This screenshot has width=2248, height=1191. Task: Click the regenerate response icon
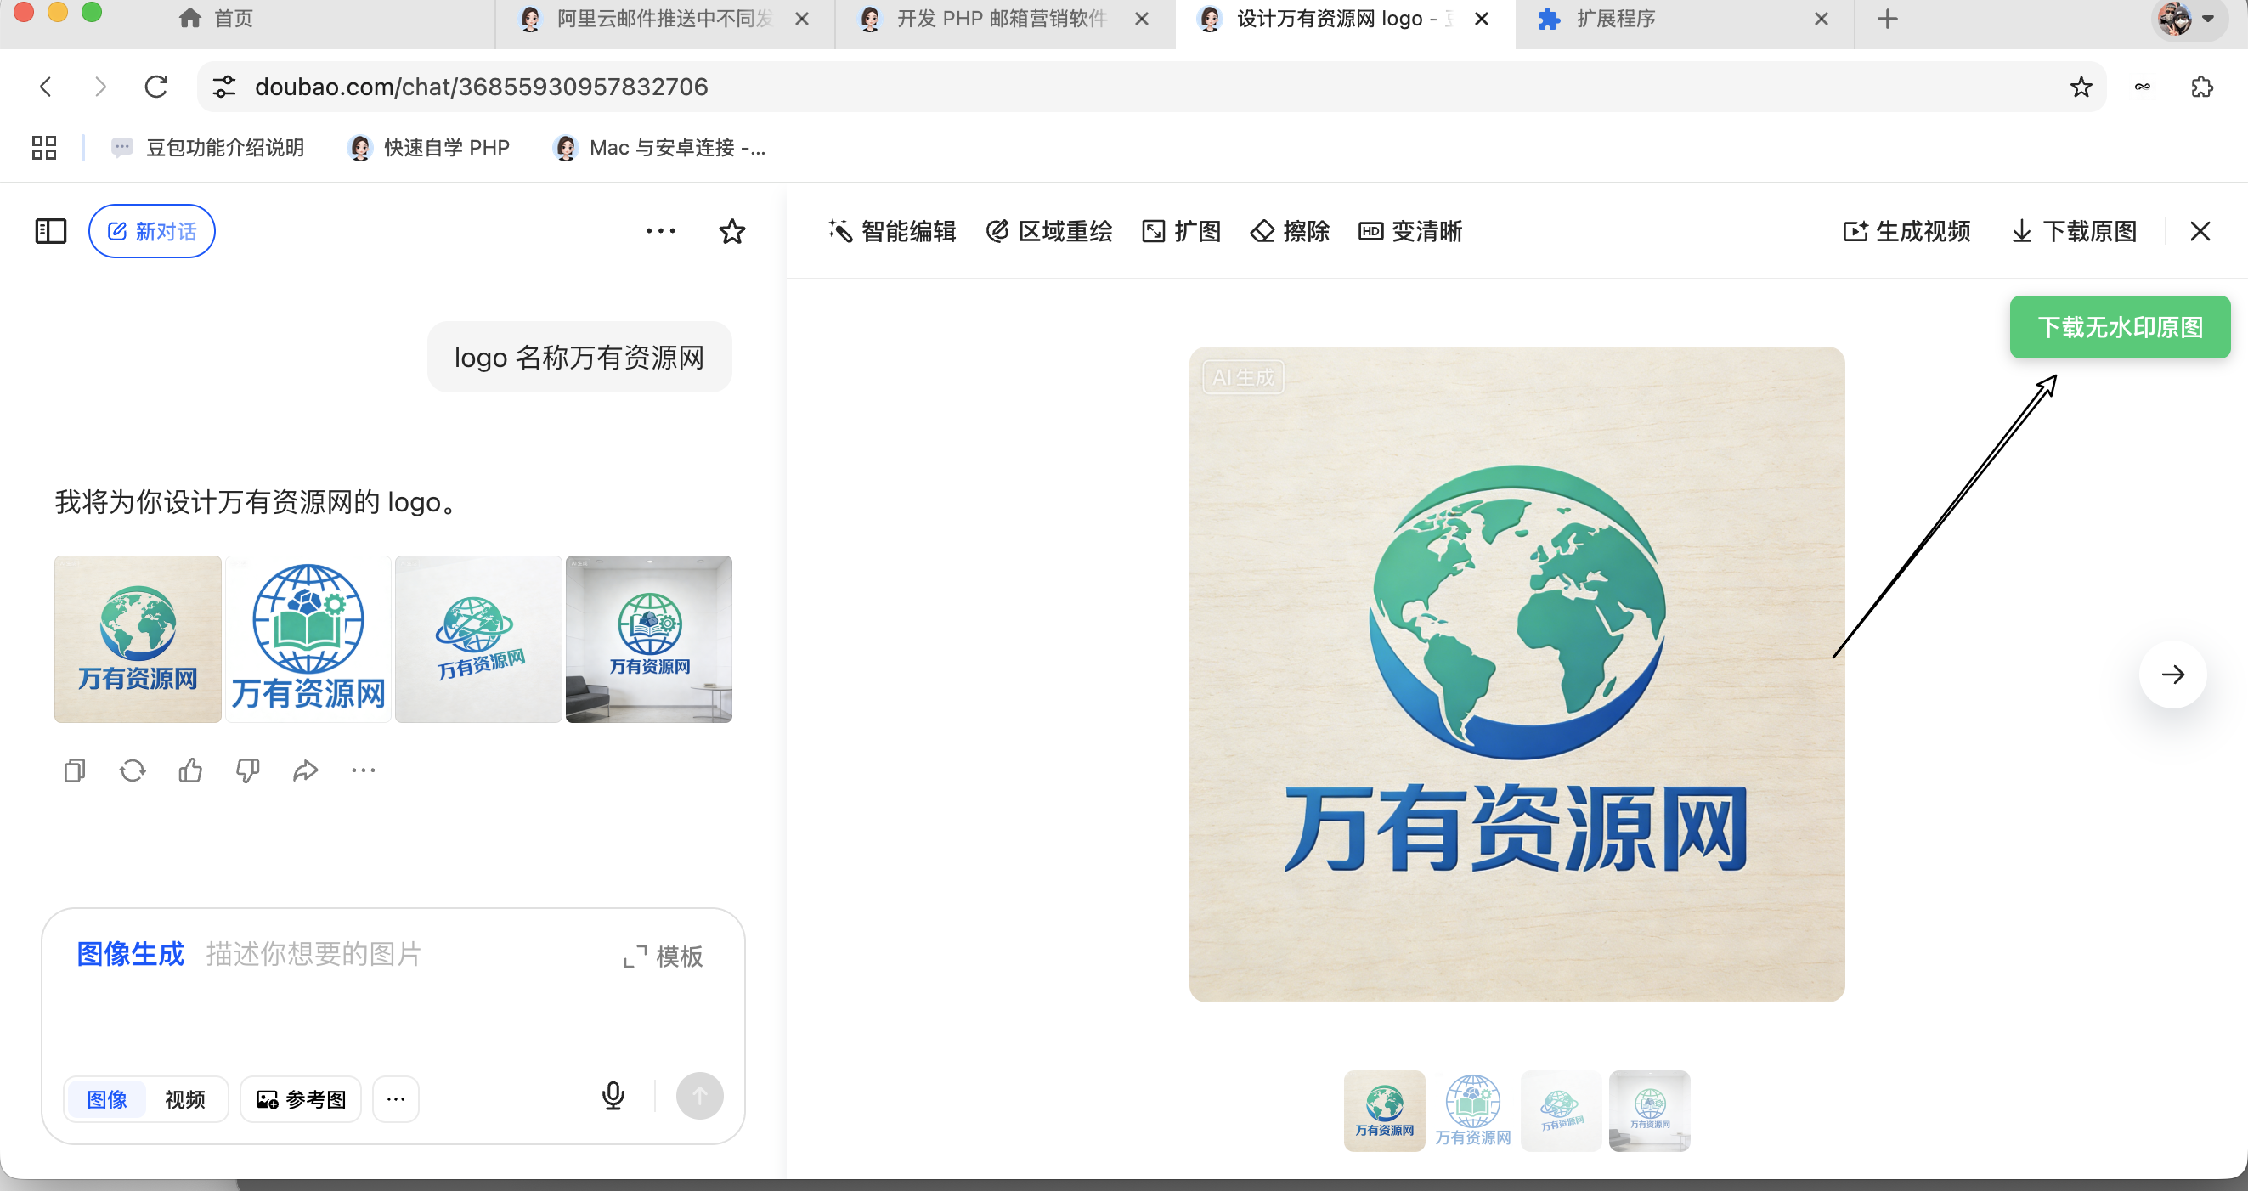[133, 770]
